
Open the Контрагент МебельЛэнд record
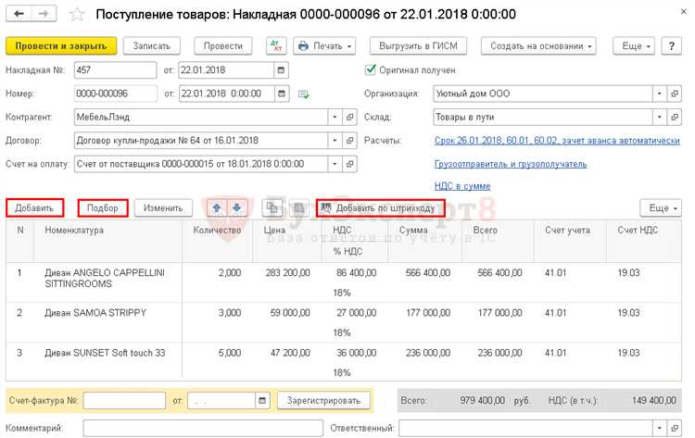click(349, 118)
